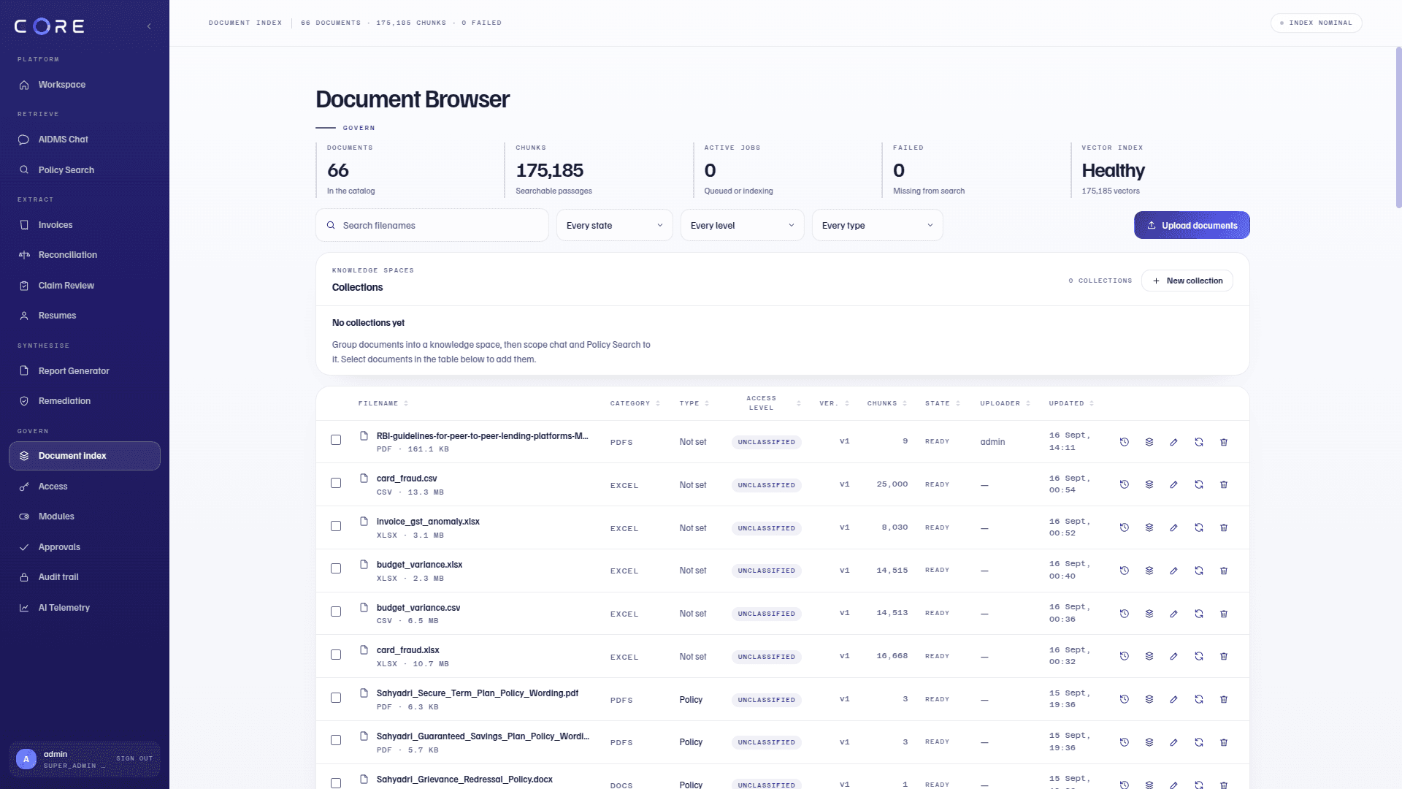Open history for Sahyadri_Secure_Term_Plan_Policy_Wording.pdf

[1125, 699]
